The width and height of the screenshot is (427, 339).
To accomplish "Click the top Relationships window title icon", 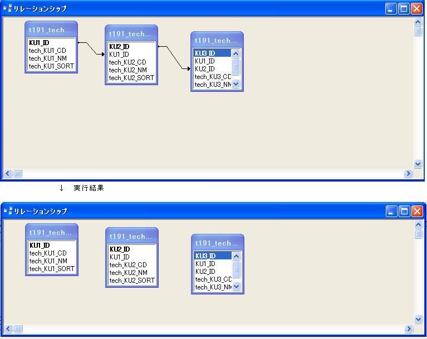I will (x=8, y=8).
